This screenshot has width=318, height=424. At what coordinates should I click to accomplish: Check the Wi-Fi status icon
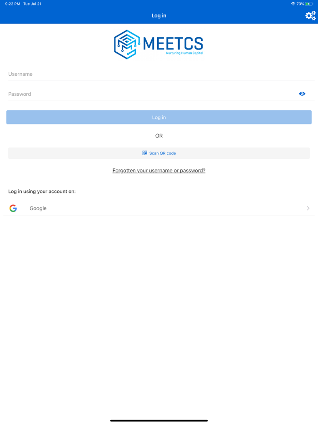[x=293, y=4]
